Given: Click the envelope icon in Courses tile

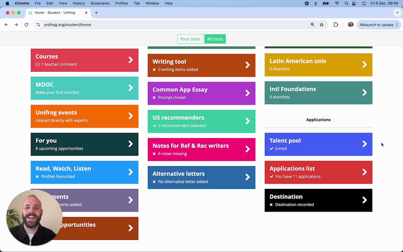Looking at the screenshot, I should point(37,64).
